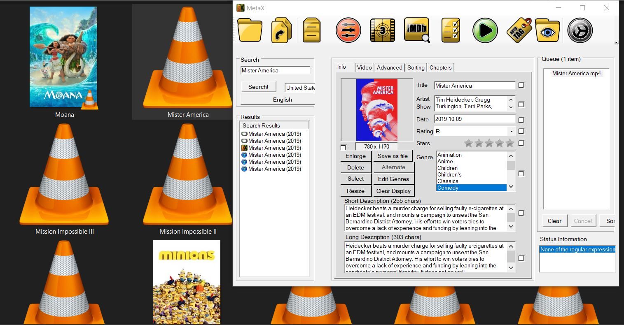This screenshot has width=624, height=325.
Task: Start processing with the green play icon
Action: [x=485, y=30]
